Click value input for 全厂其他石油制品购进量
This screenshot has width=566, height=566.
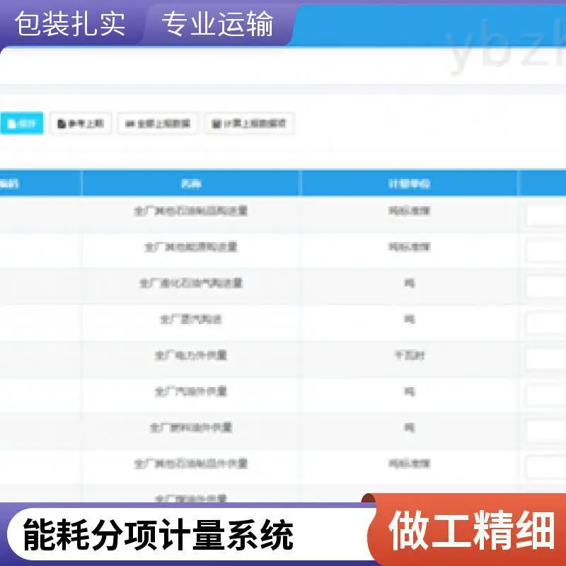pyautogui.click(x=545, y=215)
